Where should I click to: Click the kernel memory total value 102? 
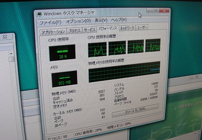pyautogui.click(x=102, y=110)
